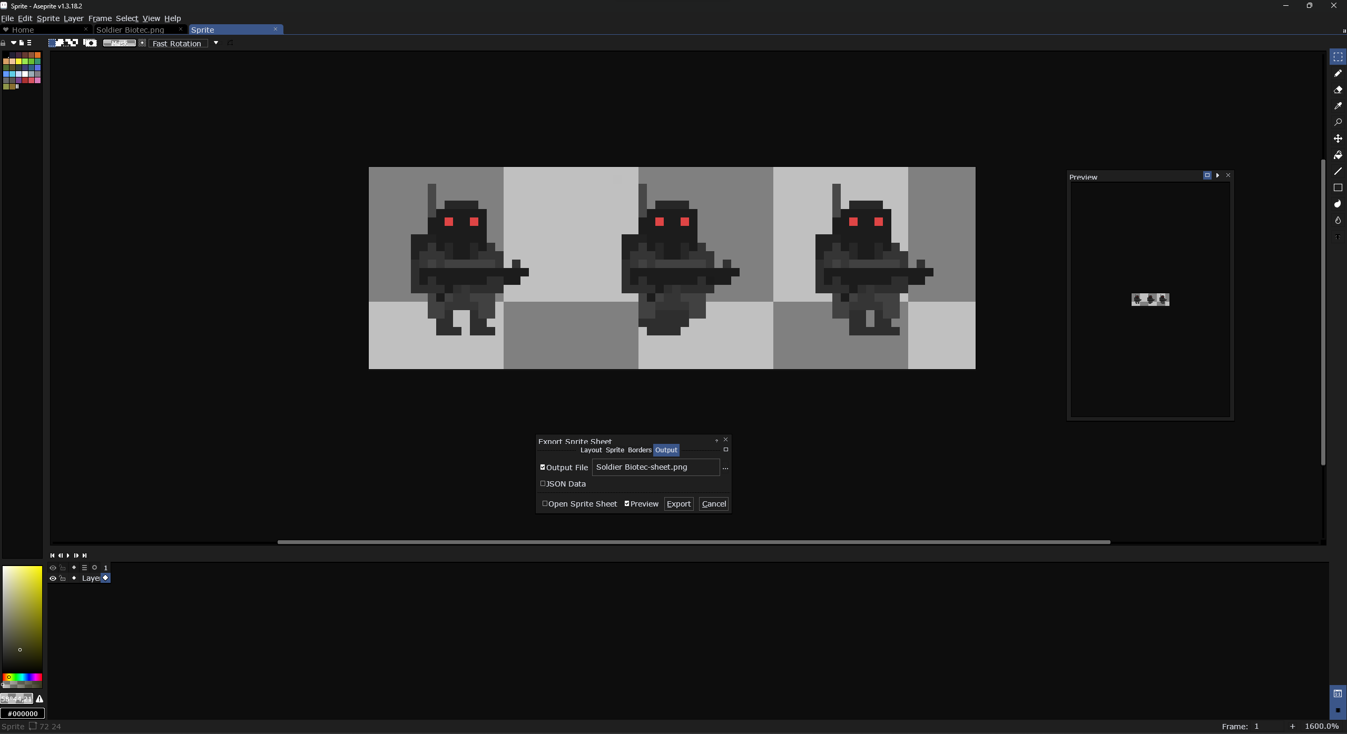Expand the Fast Rotation algorithm dropdown
Viewport: 1347px width, 734px height.
216,43
